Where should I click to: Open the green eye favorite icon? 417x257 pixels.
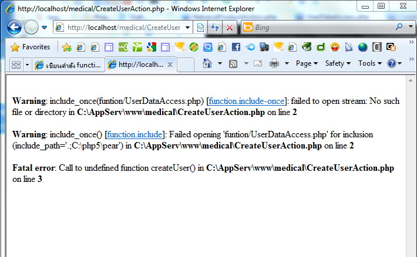(x=307, y=47)
